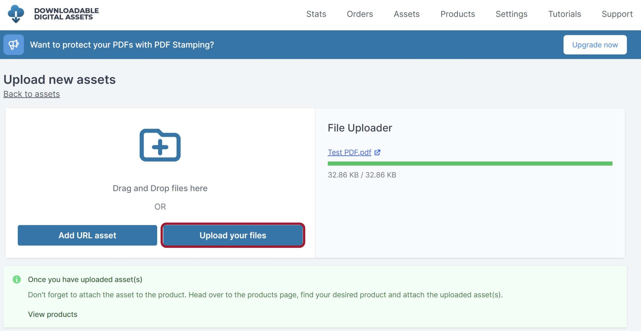Viewport: 641px width, 331px height.
Task: Click the green upload progress bar
Action: coord(470,163)
